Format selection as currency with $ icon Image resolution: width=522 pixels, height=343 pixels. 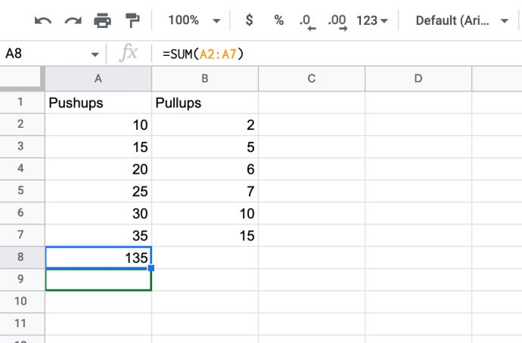tap(251, 20)
